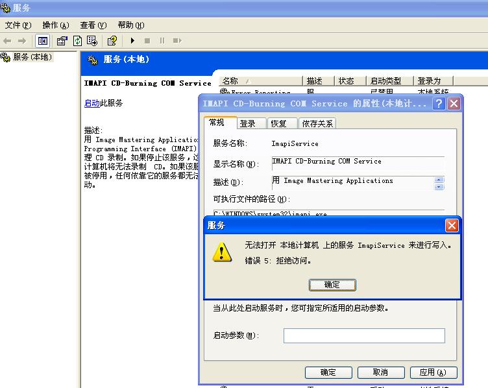Sort by the 描述 column header
This screenshot has height=388, width=488.
319,81
